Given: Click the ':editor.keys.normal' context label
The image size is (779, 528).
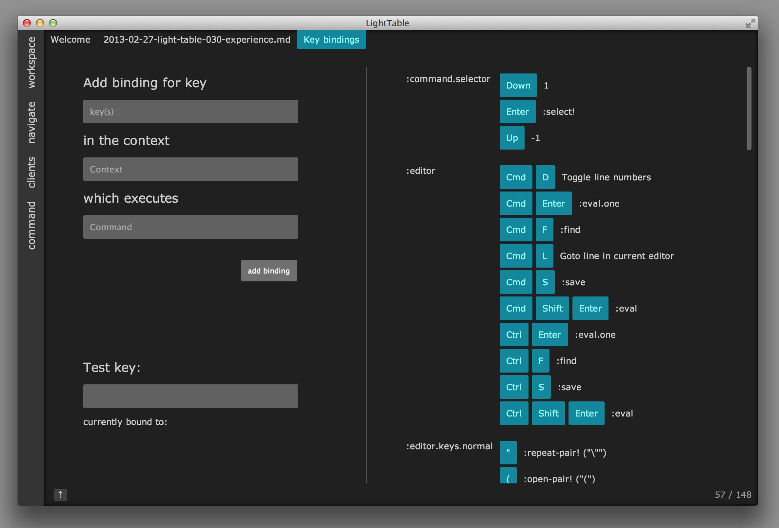Looking at the screenshot, I should [x=449, y=446].
